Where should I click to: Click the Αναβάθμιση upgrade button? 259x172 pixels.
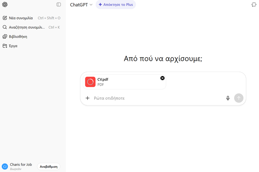point(48,166)
